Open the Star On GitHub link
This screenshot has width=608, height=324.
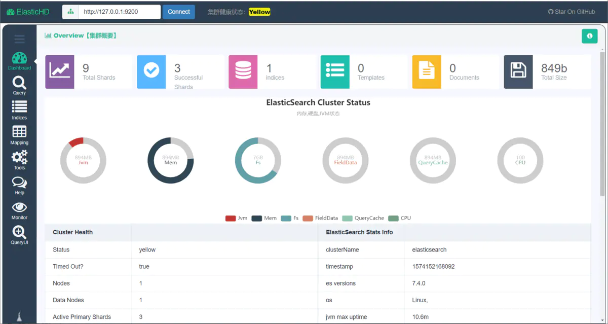point(572,12)
